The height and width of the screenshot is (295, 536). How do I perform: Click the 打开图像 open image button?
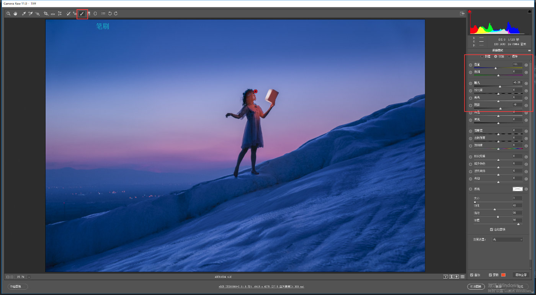click(x=477, y=287)
